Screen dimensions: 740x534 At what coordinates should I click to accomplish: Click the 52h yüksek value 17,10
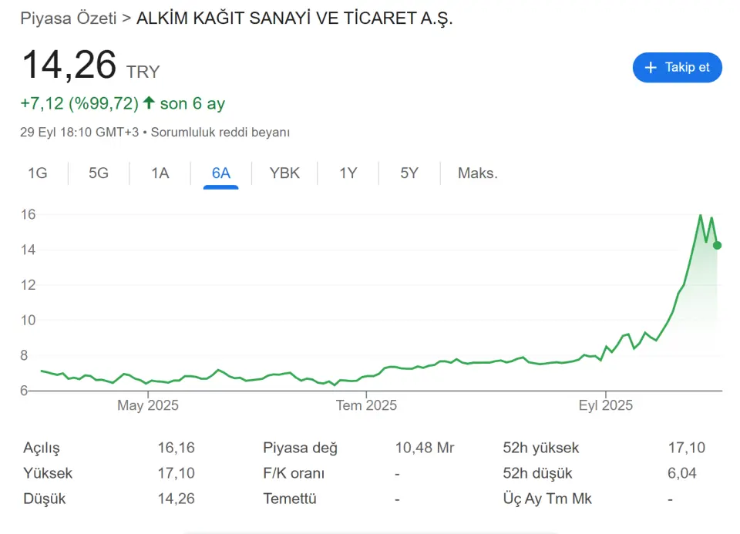[x=686, y=447]
